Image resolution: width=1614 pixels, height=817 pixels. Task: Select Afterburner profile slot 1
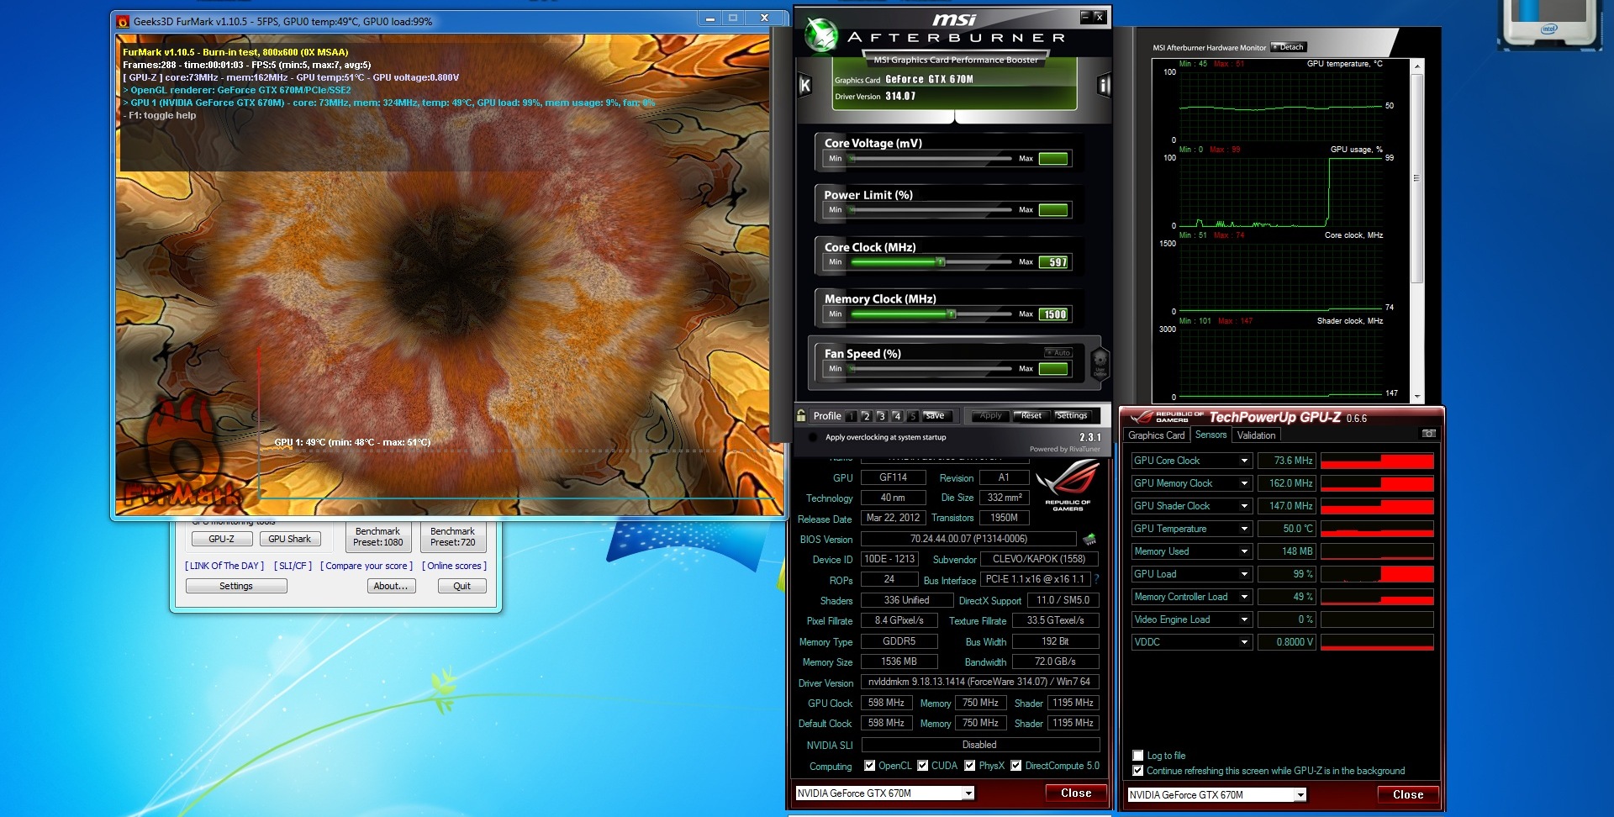(852, 416)
